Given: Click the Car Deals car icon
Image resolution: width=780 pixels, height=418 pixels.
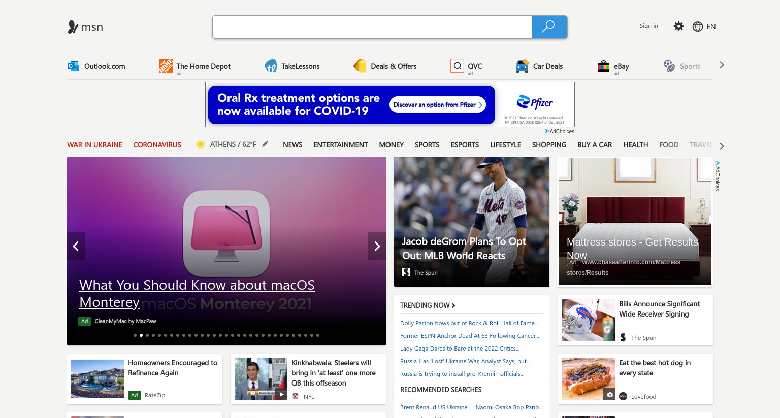Looking at the screenshot, I should [x=522, y=66].
